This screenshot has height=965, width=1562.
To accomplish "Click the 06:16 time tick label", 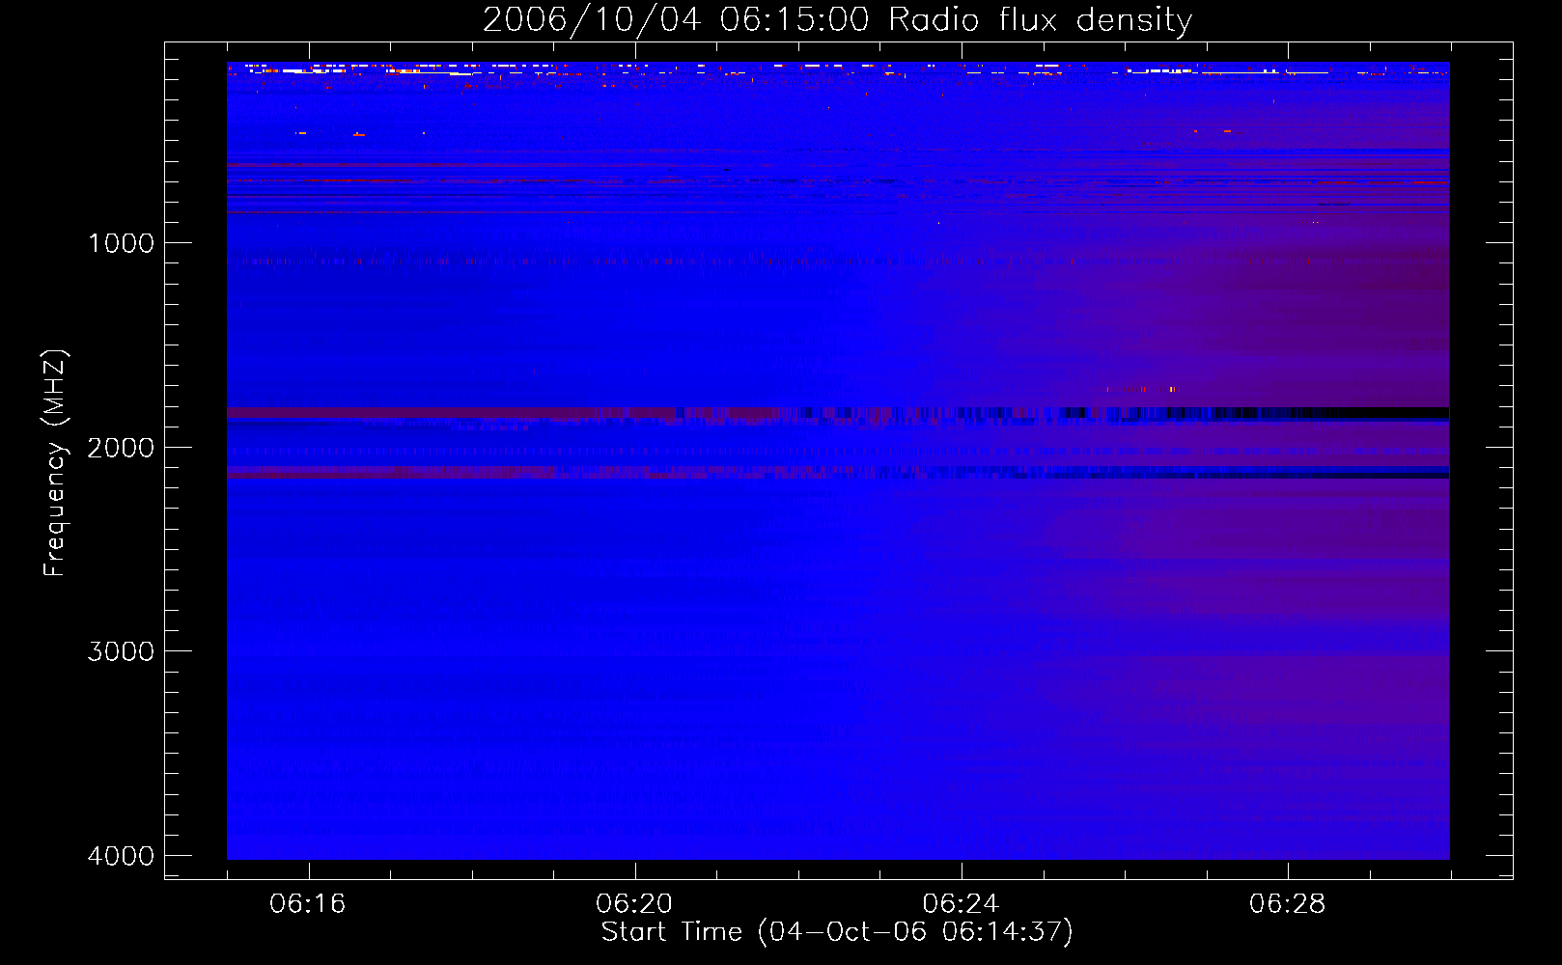I will pos(308,904).
